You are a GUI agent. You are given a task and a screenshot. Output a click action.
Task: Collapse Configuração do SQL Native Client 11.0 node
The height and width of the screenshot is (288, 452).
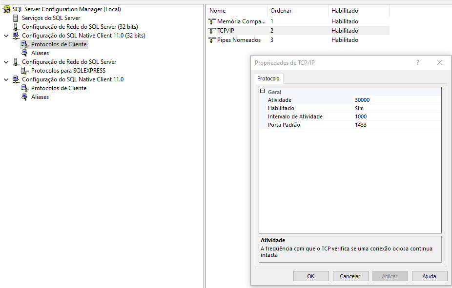coord(6,80)
